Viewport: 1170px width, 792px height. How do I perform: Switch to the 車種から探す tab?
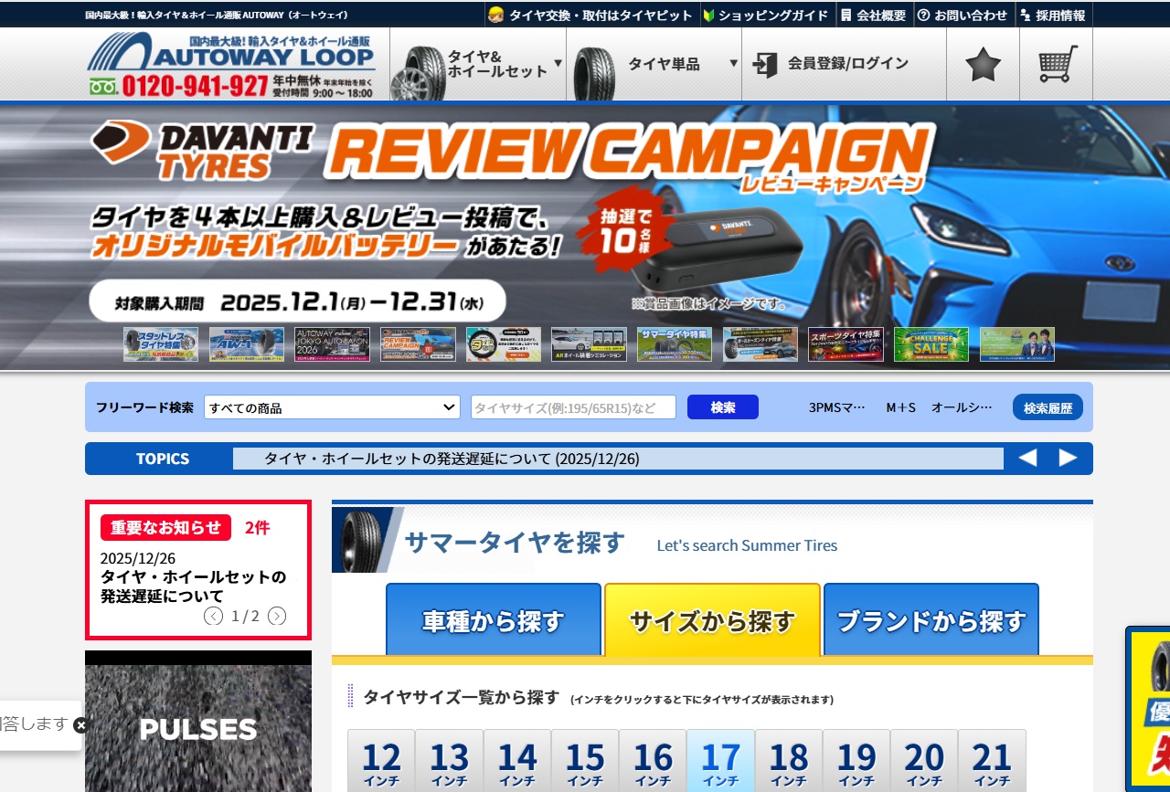494,619
